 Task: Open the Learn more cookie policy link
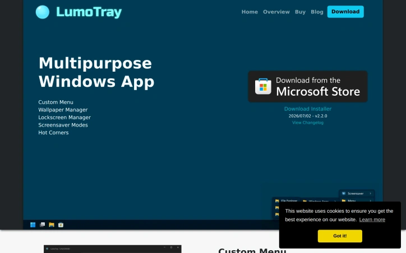372,219
